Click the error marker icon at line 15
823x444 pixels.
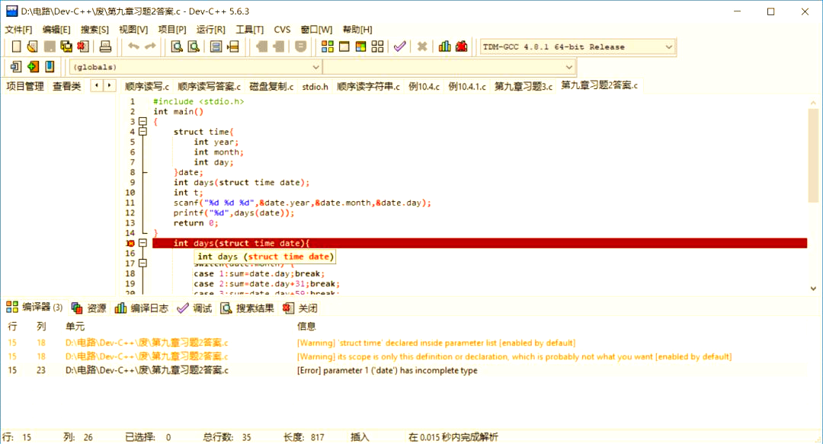130,243
